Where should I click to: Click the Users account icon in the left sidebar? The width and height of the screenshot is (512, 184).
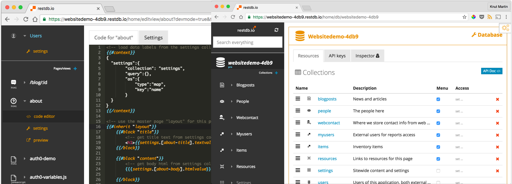(14, 36)
